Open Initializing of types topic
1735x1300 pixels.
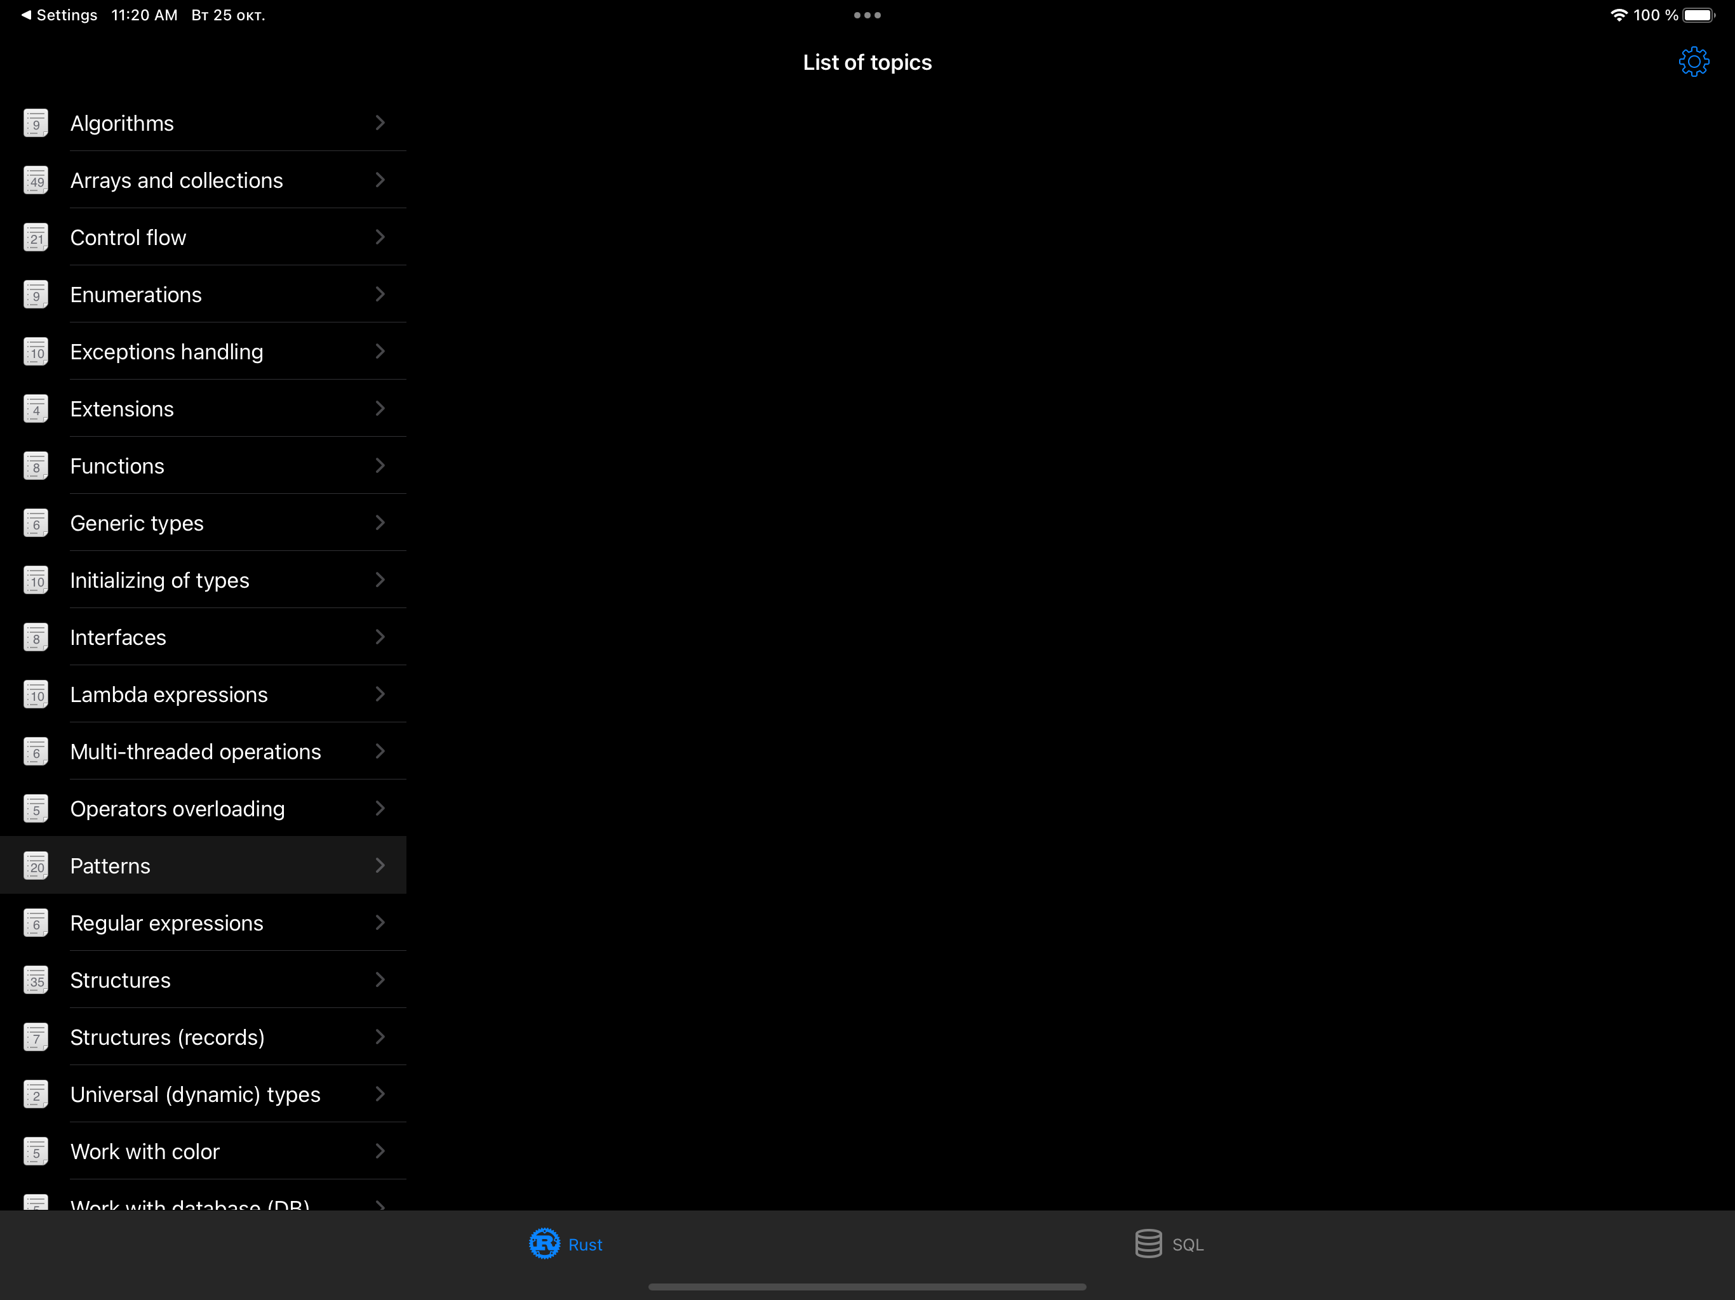pos(203,580)
